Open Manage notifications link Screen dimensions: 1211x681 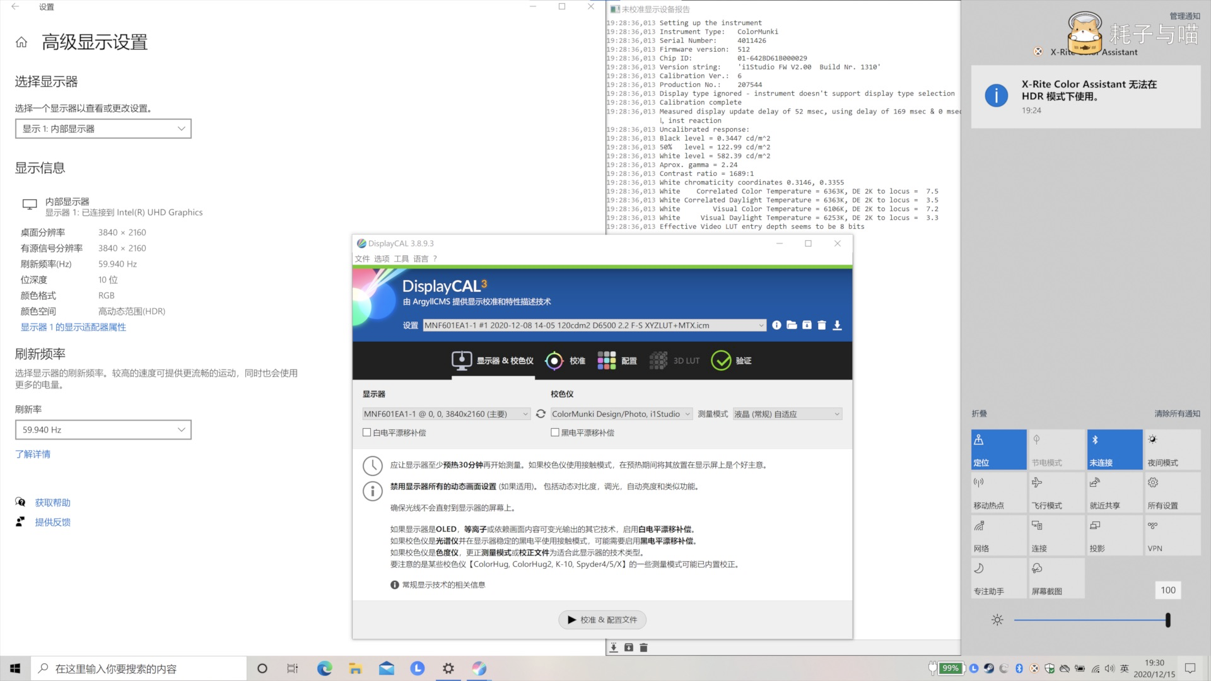click(x=1185, y=16)
